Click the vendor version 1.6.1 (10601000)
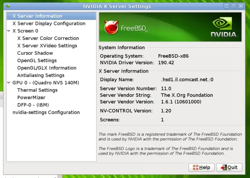The height and width of the screenshot is (178, 250). pyautogui.click(x=181, y=101)
